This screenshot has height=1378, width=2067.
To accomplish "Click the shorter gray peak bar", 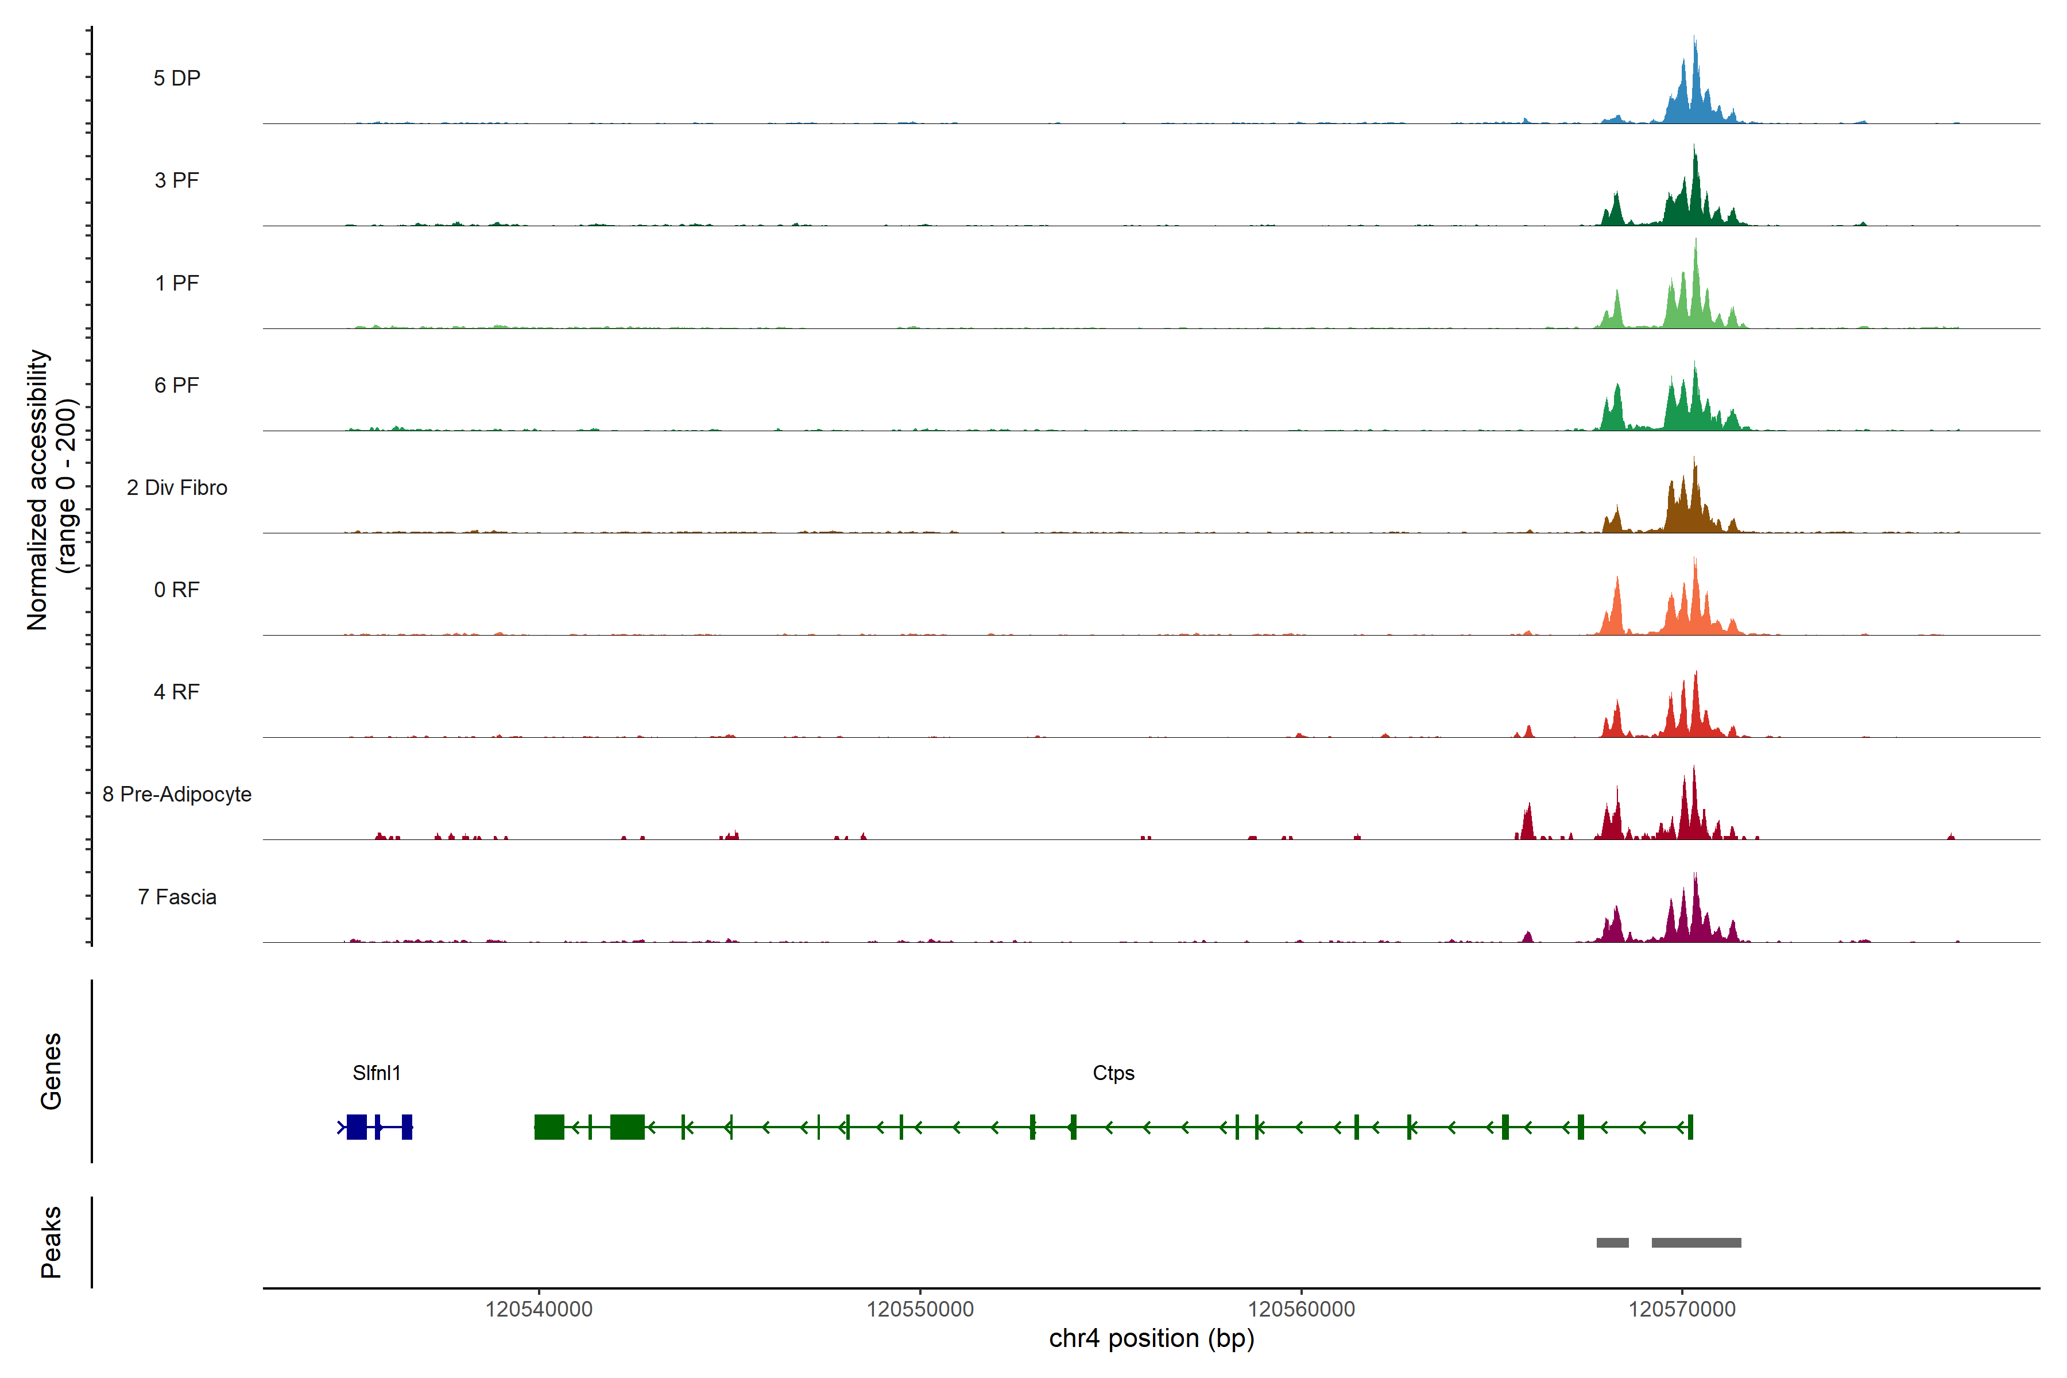I will tap(1612, 1242).
